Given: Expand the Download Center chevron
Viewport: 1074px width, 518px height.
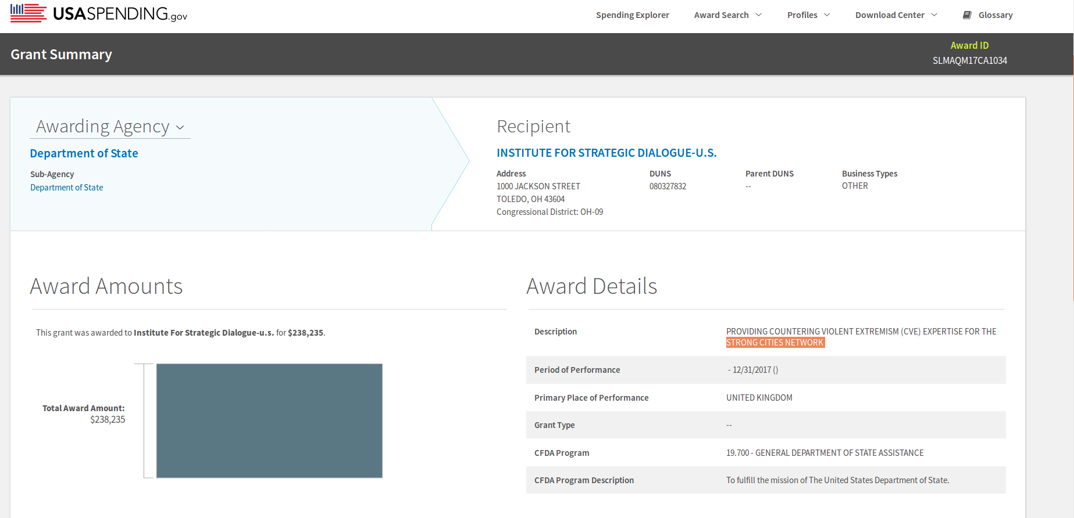Looking at the screenshot, I should tap(934, 15).
